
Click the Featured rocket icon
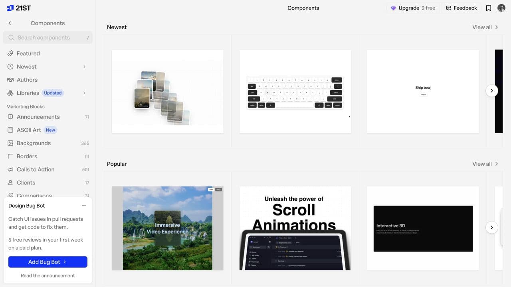(x=10, y=53)
